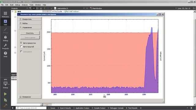Screen dimensions: 196x110
Task: Go back with the left arrow
Action: 45,8
